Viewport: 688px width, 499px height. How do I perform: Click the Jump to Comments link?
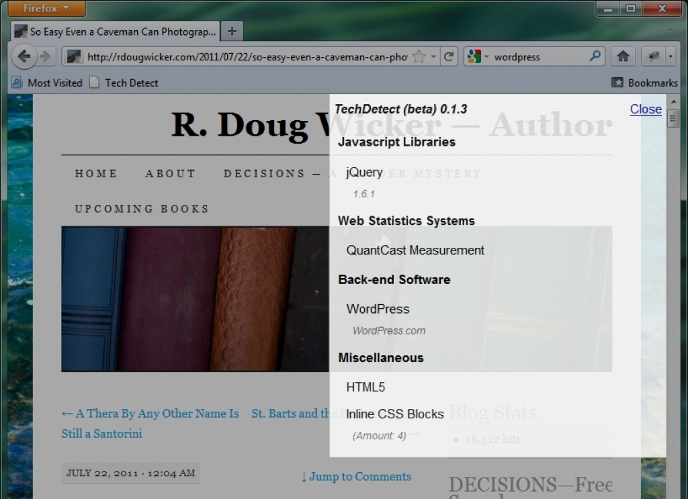[x=356, y=477]
